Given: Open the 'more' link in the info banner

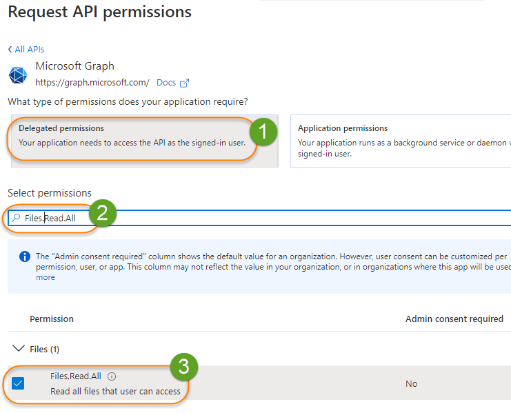Looking at the screenshot, I should [46, 277].
